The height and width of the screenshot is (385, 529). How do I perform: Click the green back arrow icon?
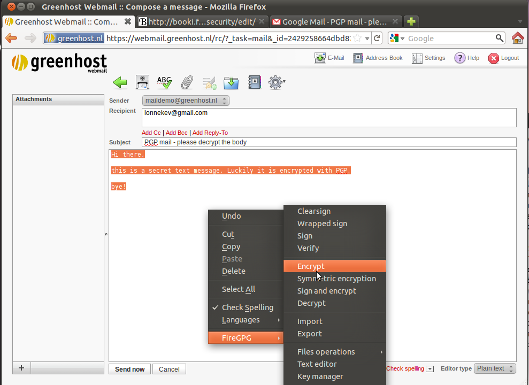(120, 82)
